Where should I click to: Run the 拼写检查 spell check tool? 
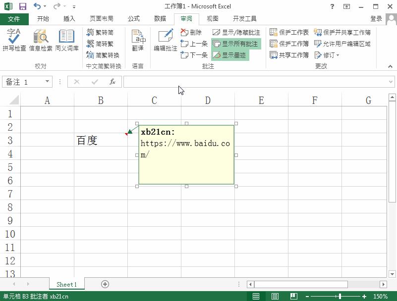[14, 40]
